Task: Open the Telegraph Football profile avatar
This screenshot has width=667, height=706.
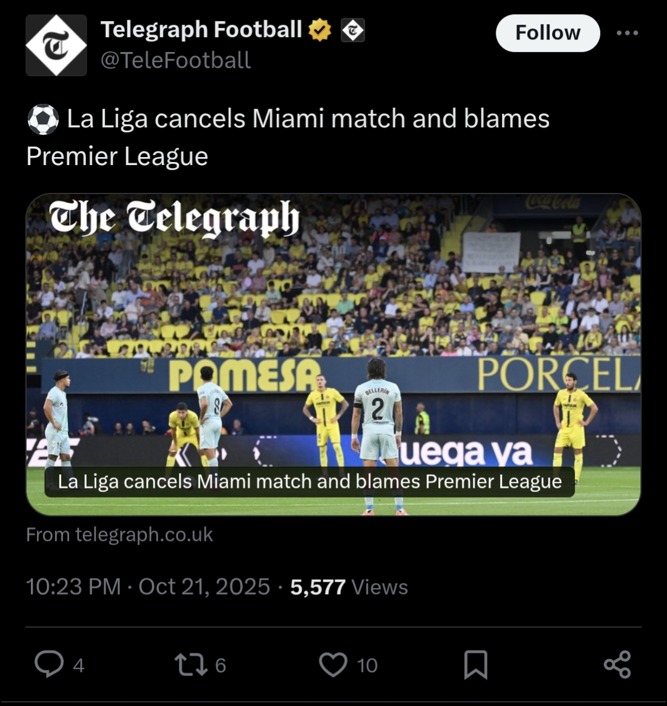Action: click(x=56, y=45)
